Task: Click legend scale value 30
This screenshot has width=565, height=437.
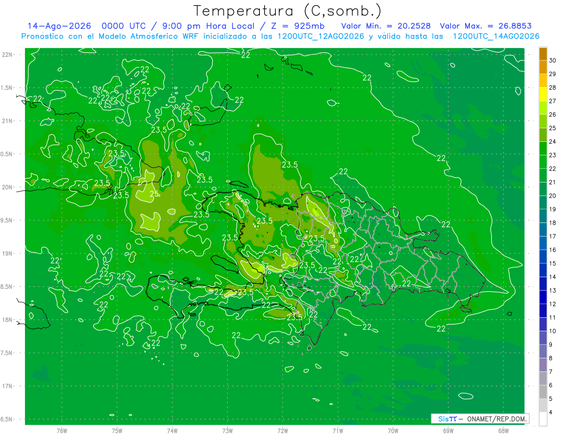Action: (x=553, y=60)
